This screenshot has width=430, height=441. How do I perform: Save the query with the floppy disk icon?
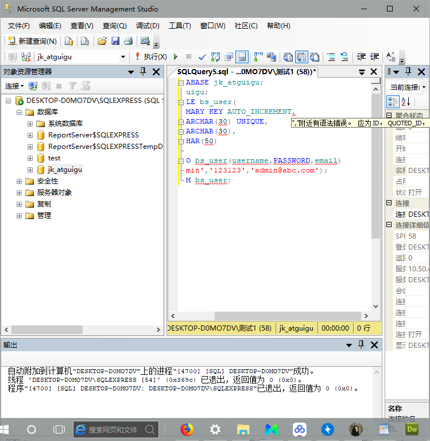coord(115,41)
